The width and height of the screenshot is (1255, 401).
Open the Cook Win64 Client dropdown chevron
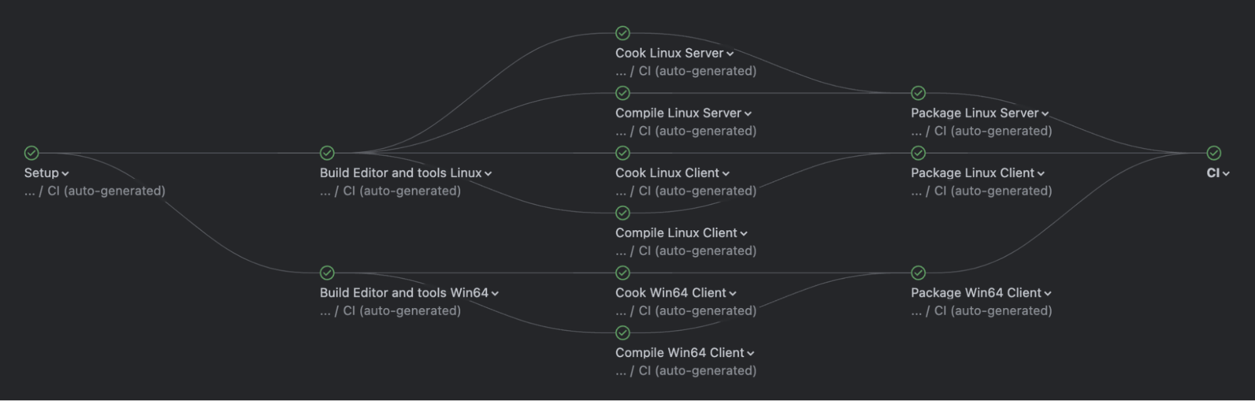(x=733, y=294)
